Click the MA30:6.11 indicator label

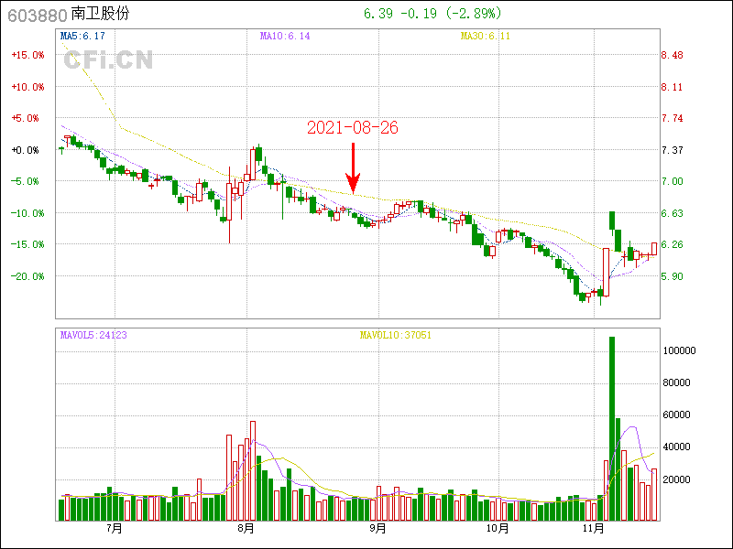pyautogui.click(x=483, y=36)
